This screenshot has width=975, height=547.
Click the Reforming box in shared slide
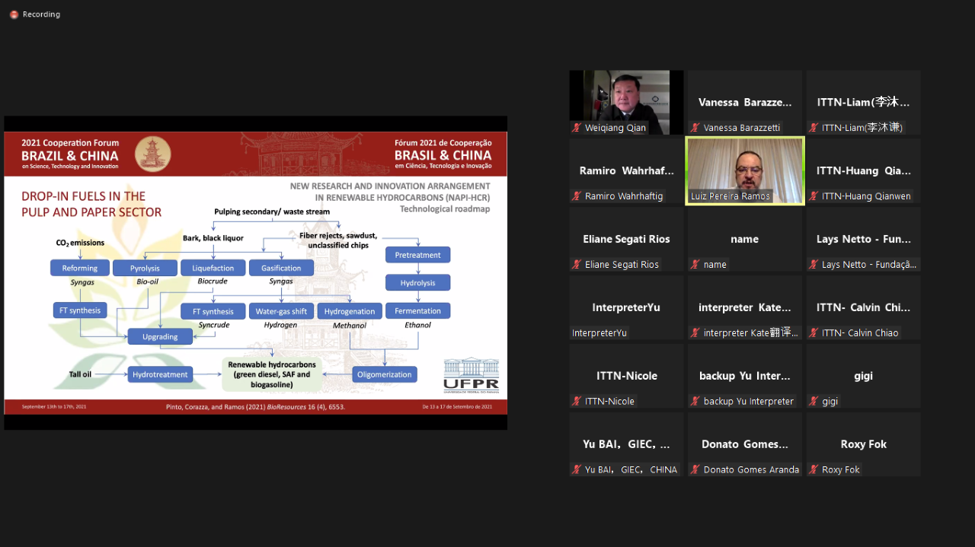point(80,268)
